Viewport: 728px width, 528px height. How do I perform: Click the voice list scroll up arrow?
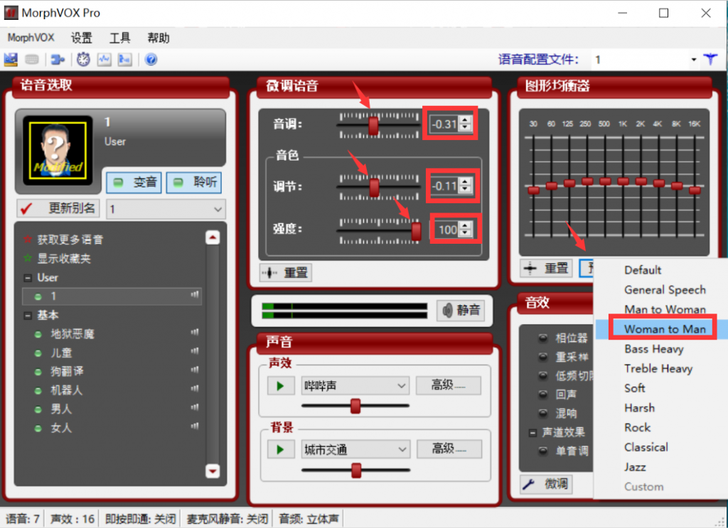(x=213, y=238)
